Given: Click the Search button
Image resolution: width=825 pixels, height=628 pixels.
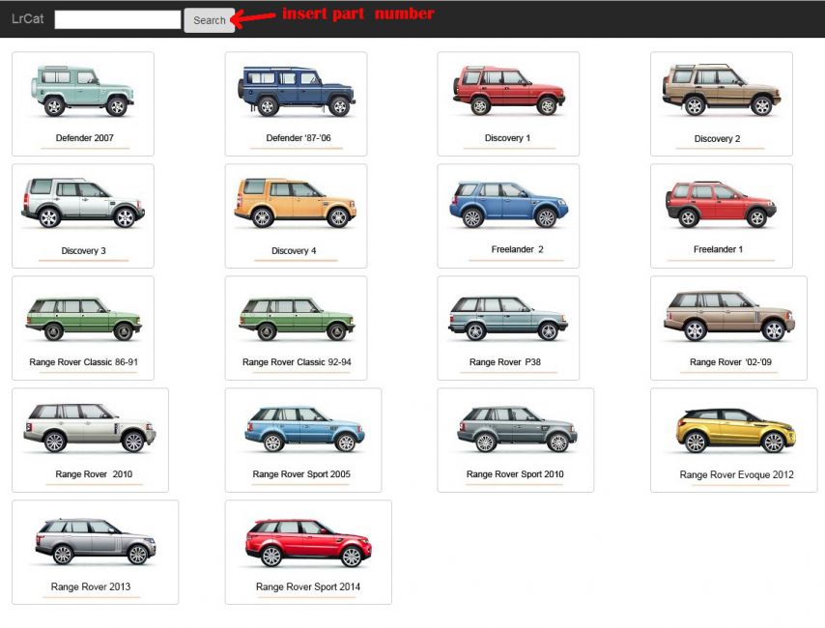Looking at the screenshot, I should tap(210, 20).
